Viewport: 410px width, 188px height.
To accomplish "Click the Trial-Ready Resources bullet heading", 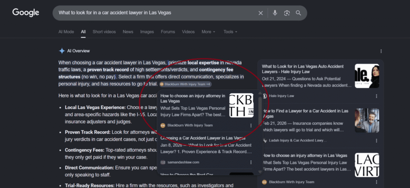I will (90, 186).
